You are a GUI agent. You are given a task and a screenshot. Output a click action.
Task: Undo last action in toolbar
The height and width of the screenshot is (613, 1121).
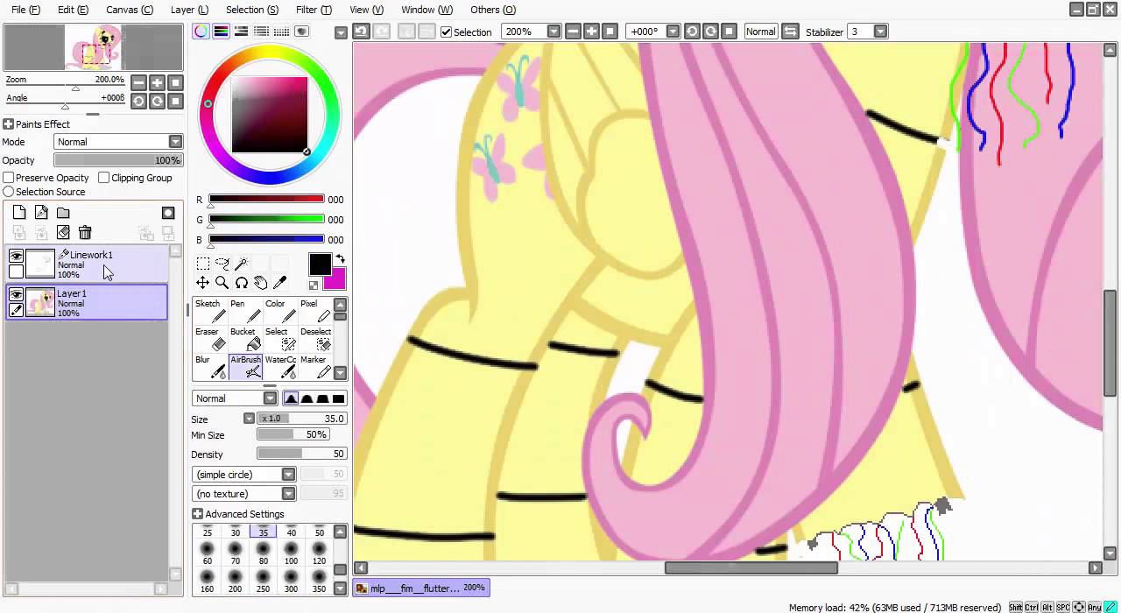pyautogui.click(x=361, y=32)
